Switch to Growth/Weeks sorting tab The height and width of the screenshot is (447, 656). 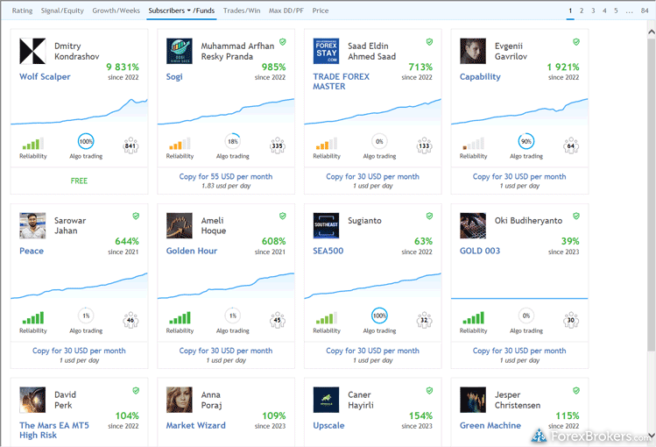[x=116, y=11]
